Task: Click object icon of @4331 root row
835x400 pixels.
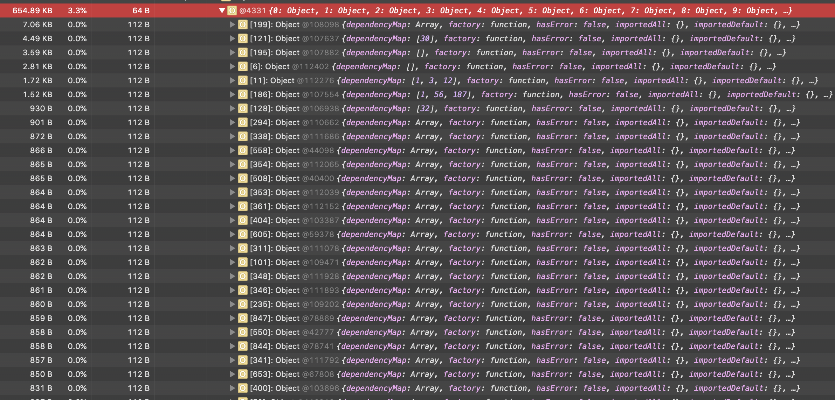Action: [x=232, y=10]
